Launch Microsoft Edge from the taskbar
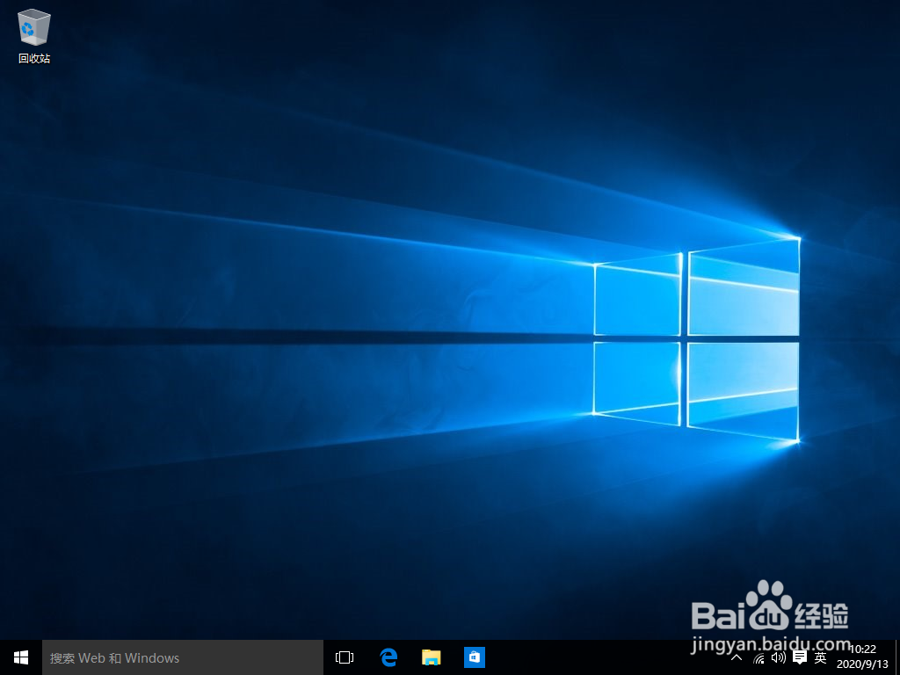The image size is (900, 675). (388, 657)
